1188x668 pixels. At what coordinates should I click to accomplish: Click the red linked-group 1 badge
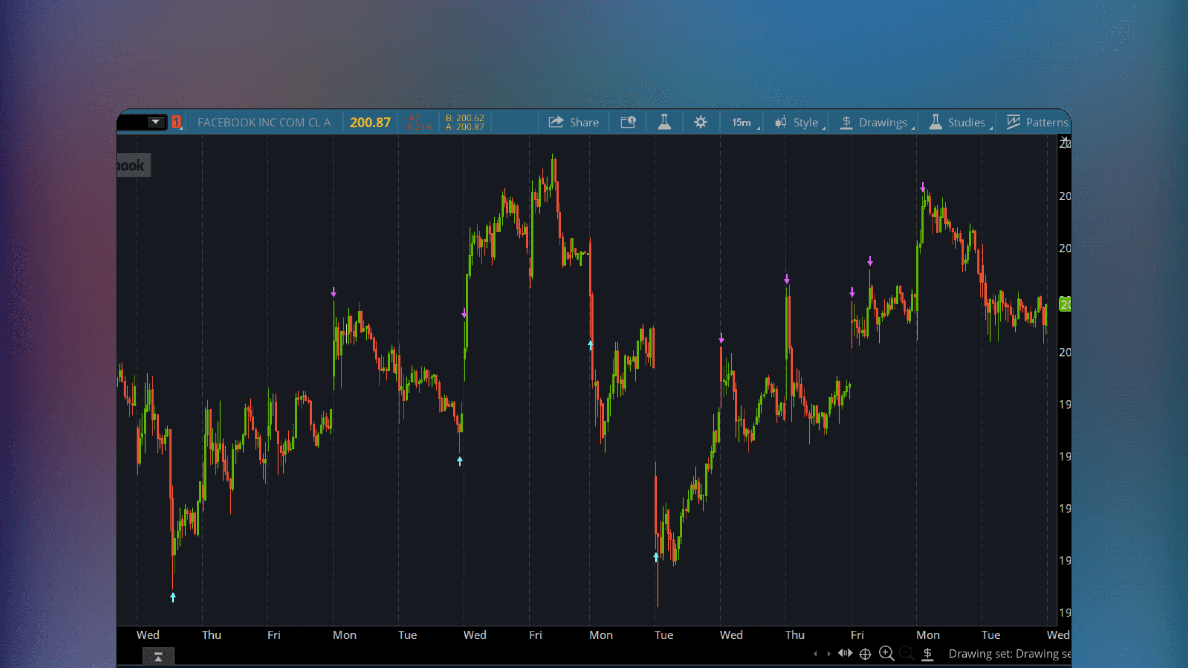pos(176,122)
